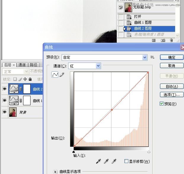184x174 pixels.
Task: Click the 平滑(M) button
Action: point(172,76)
